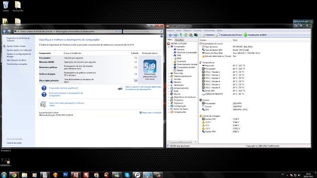The image size is (317, 178).
Task: Click the SAMSUNG hard disk temperature row
Action: coord(223,94)
